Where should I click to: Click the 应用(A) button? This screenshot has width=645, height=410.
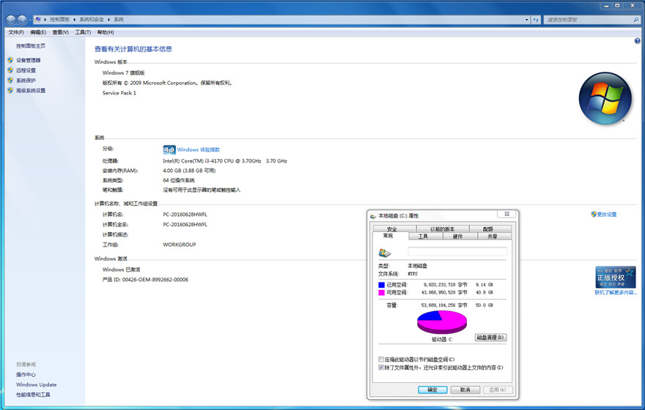point(498,390)
